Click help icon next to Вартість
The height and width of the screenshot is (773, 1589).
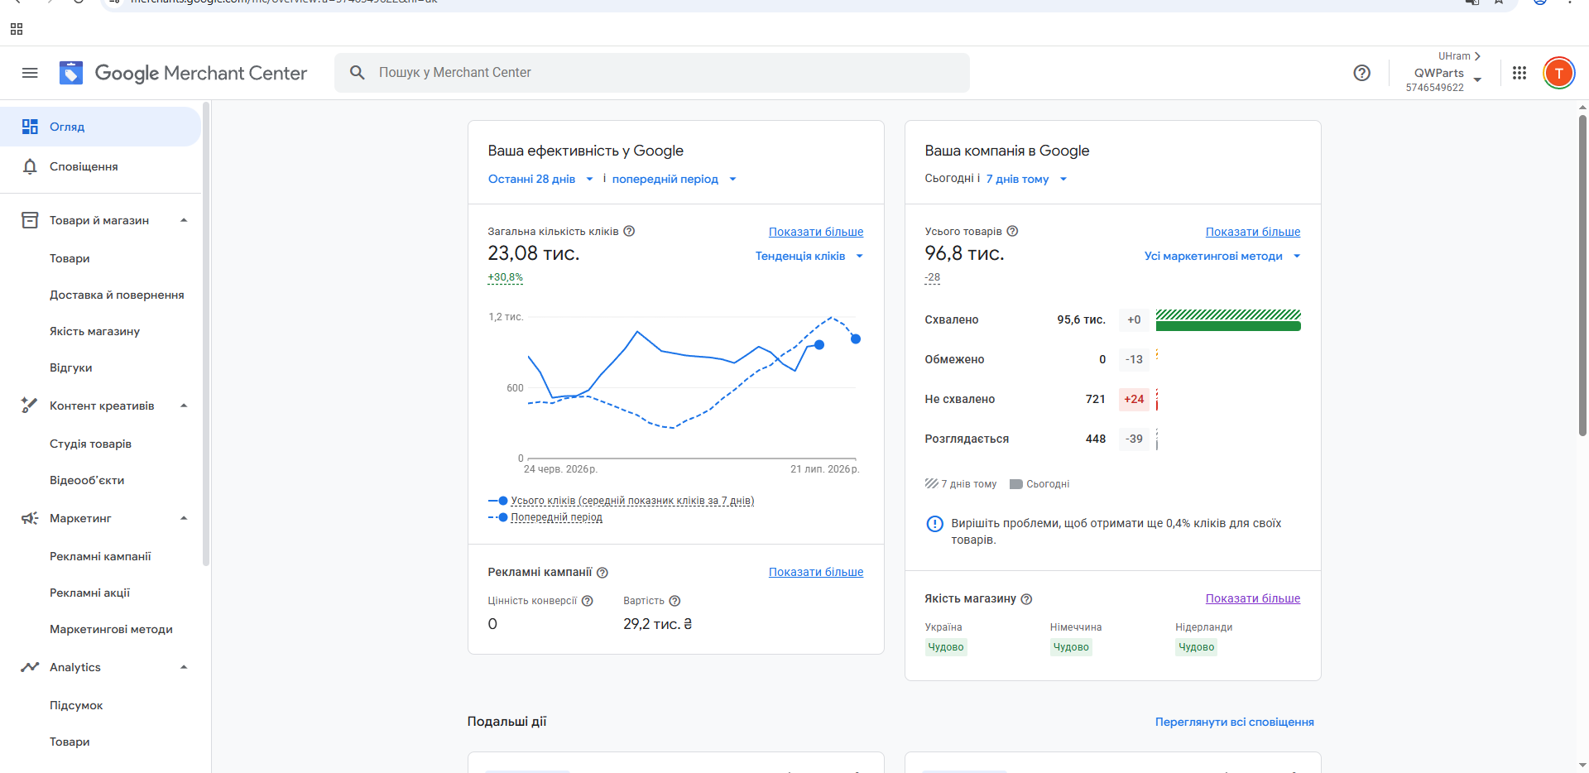click(674, 601)
